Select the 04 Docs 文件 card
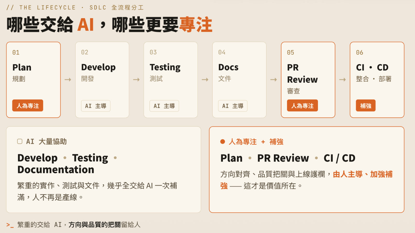The height and width of the screenshot is (233, 415). (x=239, y=80)
